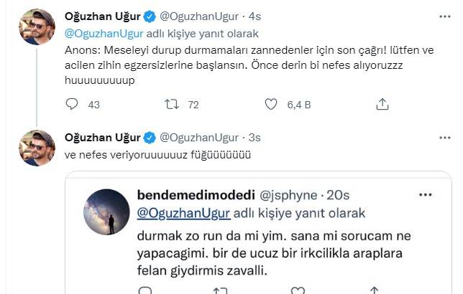
Task: Click the second tweet's '3s' timestamp
Action: pyautogui.click(x=254, y=136)
